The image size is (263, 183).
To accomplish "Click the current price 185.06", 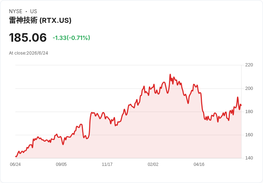I will (x=28, y=37).
